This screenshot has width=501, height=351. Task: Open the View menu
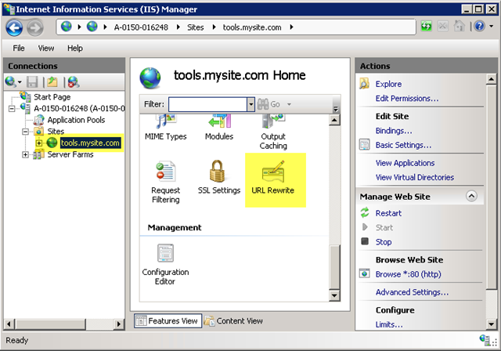(x=46, y=49)
